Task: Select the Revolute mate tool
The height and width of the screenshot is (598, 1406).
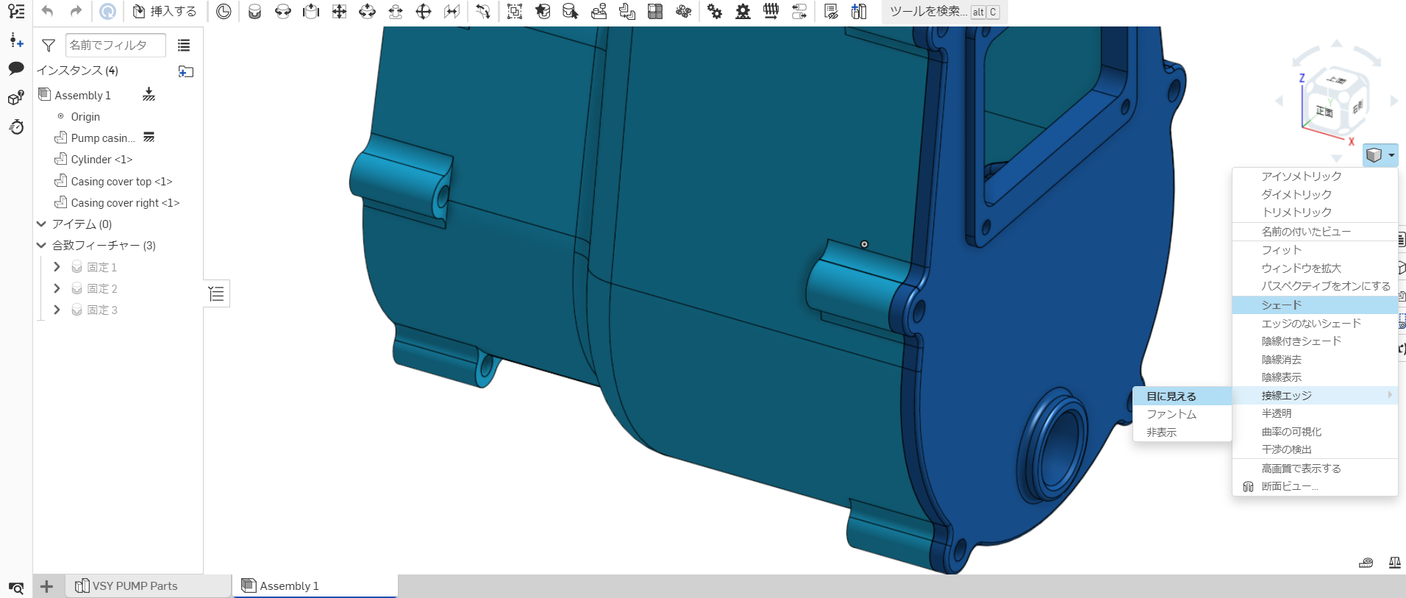Action: pos(282,11)
